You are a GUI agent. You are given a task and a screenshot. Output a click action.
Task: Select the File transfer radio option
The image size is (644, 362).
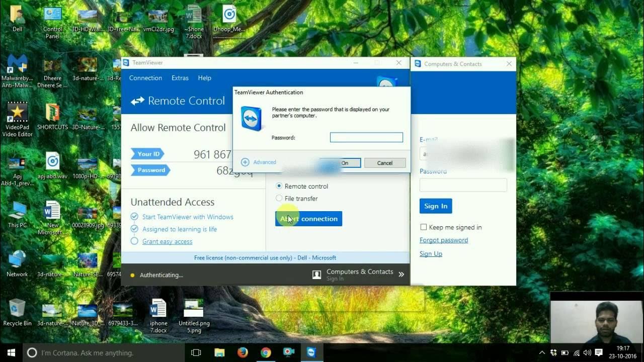point(279,198)
